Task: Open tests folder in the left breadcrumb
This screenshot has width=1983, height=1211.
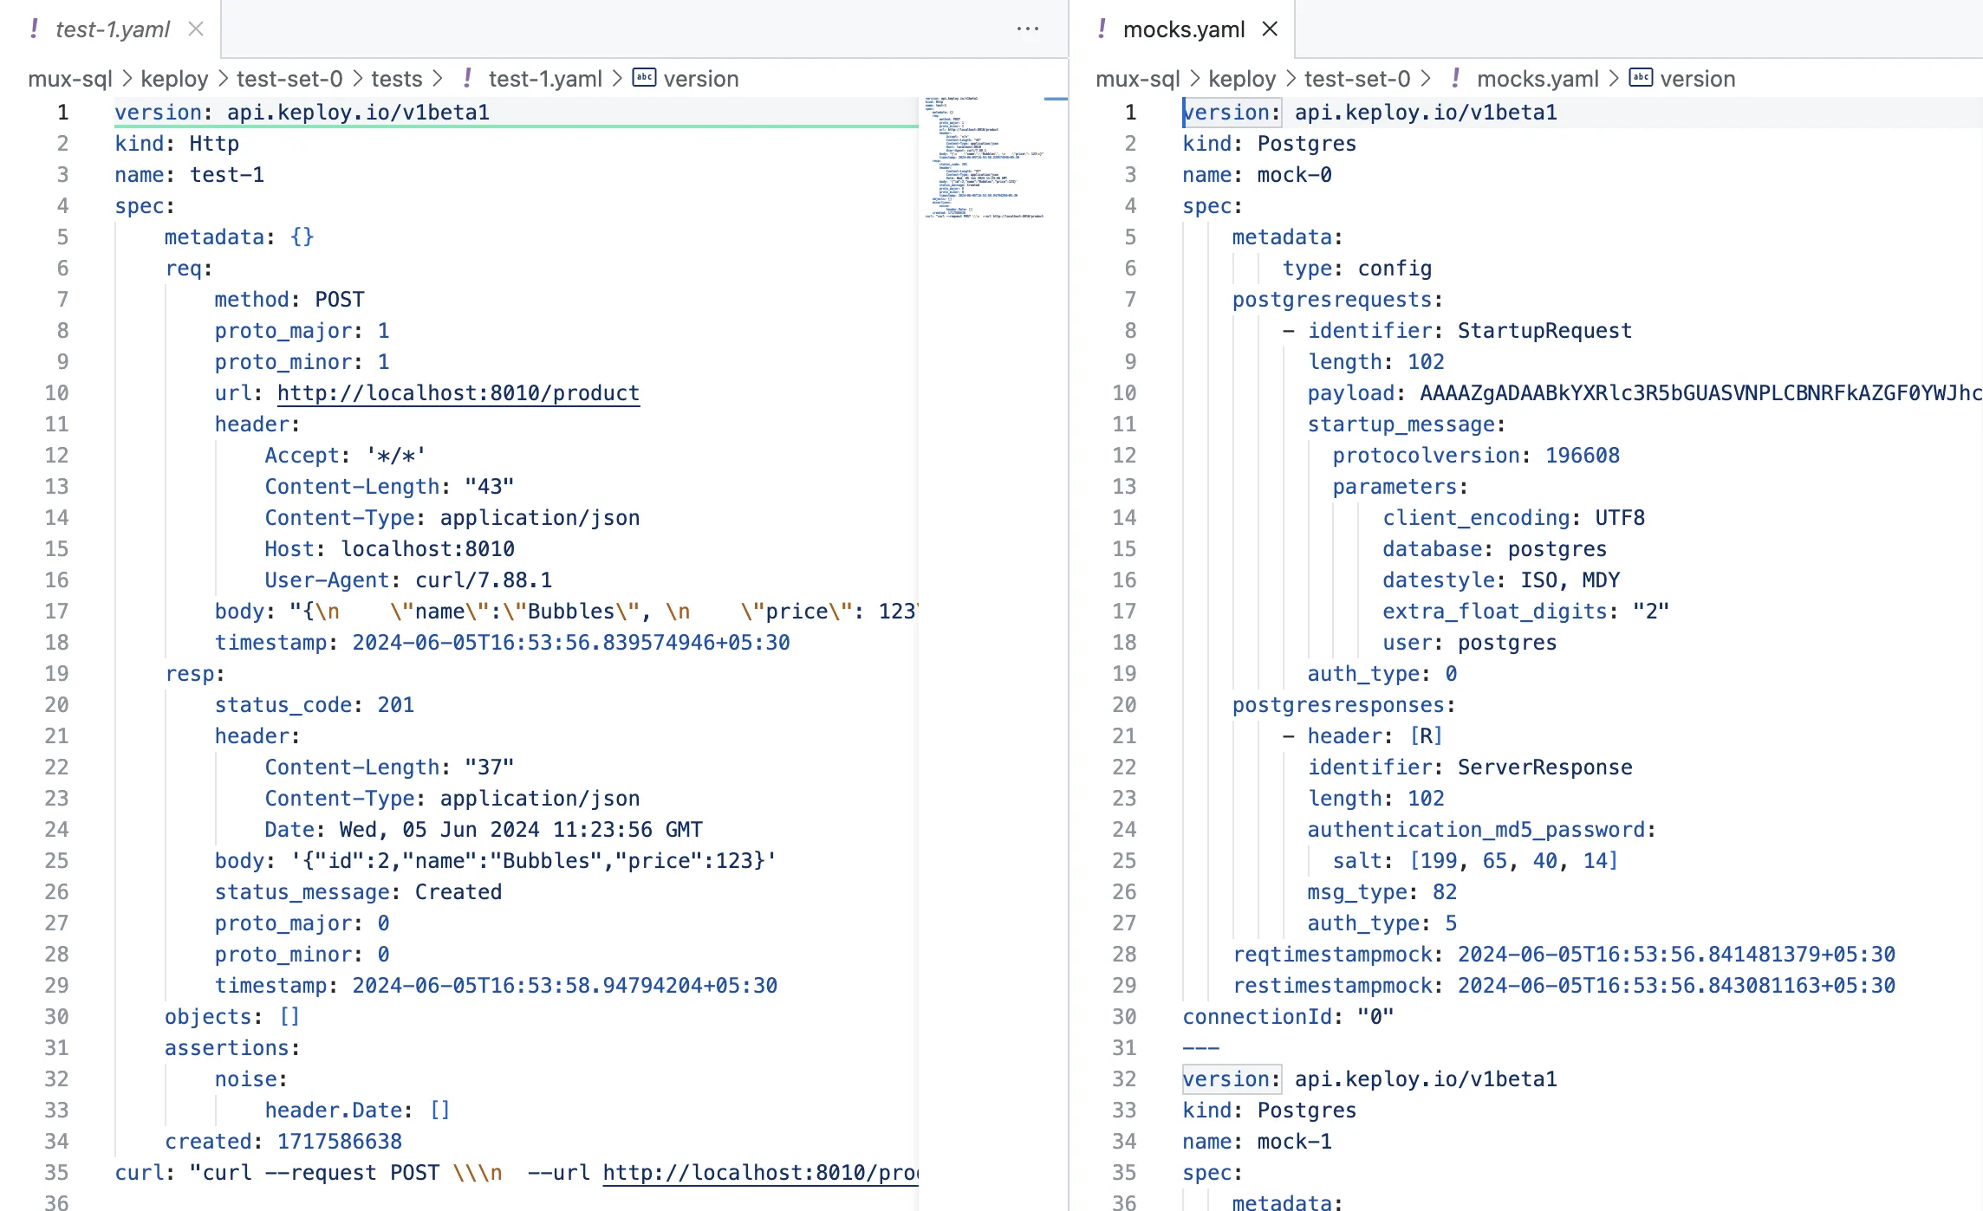Action: (x=397, y=79)
